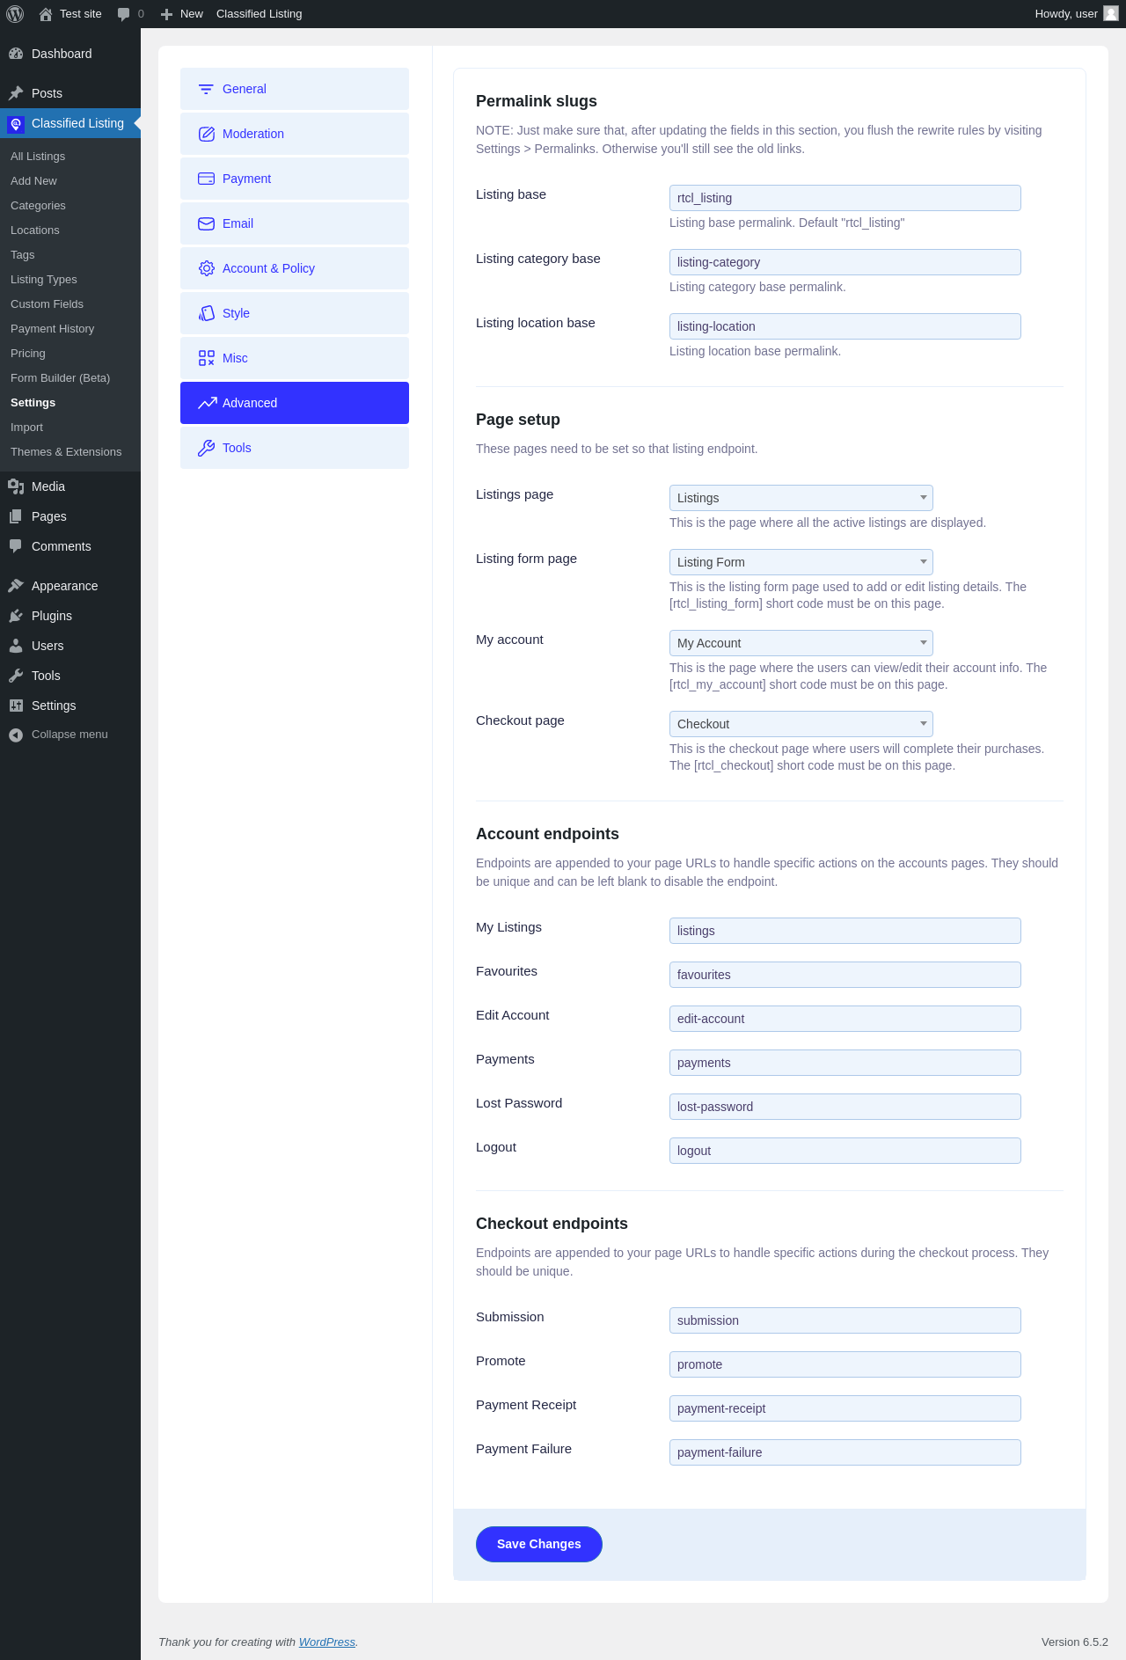Switch to the General settings tab
Viewport: 1126px width, 1660px height.
click(x=295, y=89)
